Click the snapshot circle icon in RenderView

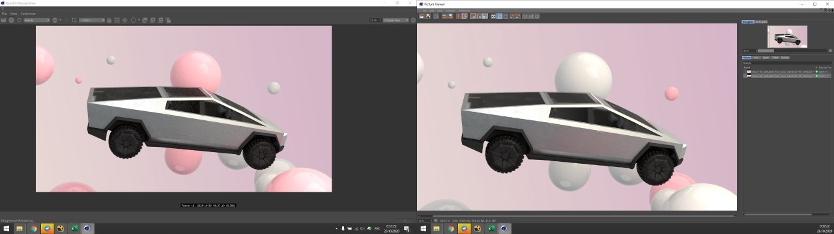pyautogui.click(x=134, y=20)
